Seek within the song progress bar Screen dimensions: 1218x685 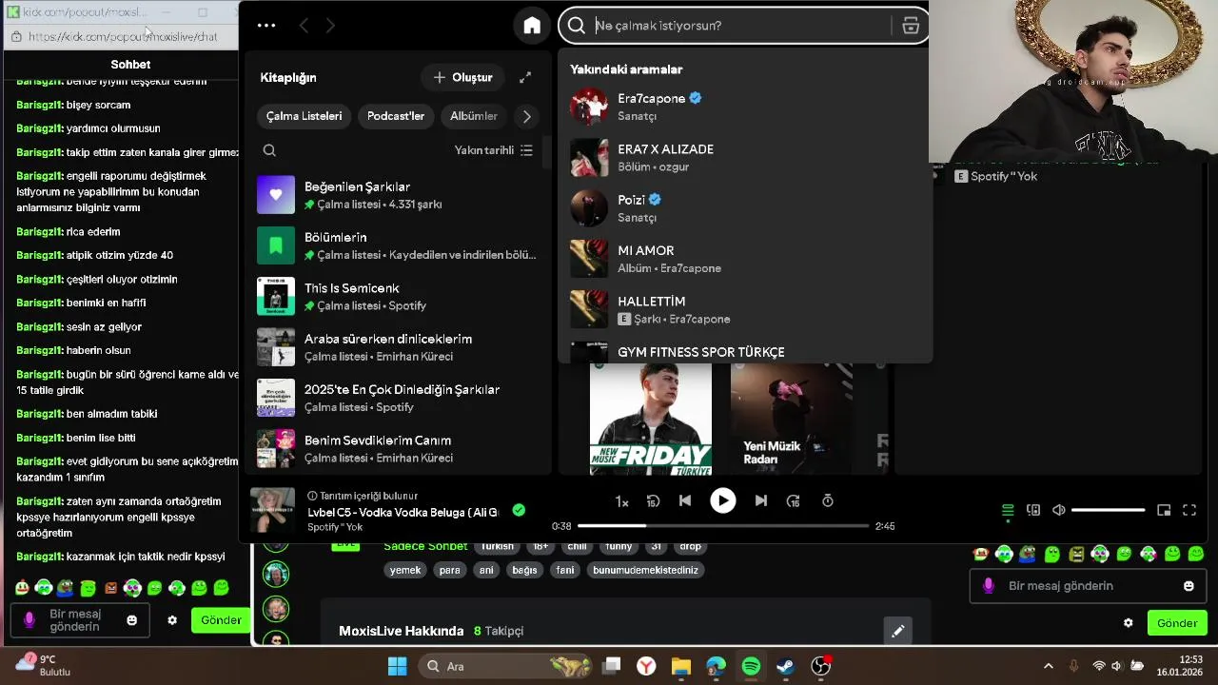723,526
